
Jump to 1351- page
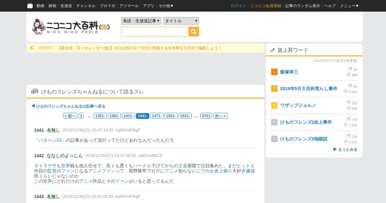coord(100,116)
